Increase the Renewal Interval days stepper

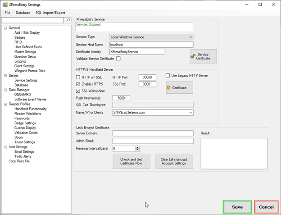[x=137, y=146]
